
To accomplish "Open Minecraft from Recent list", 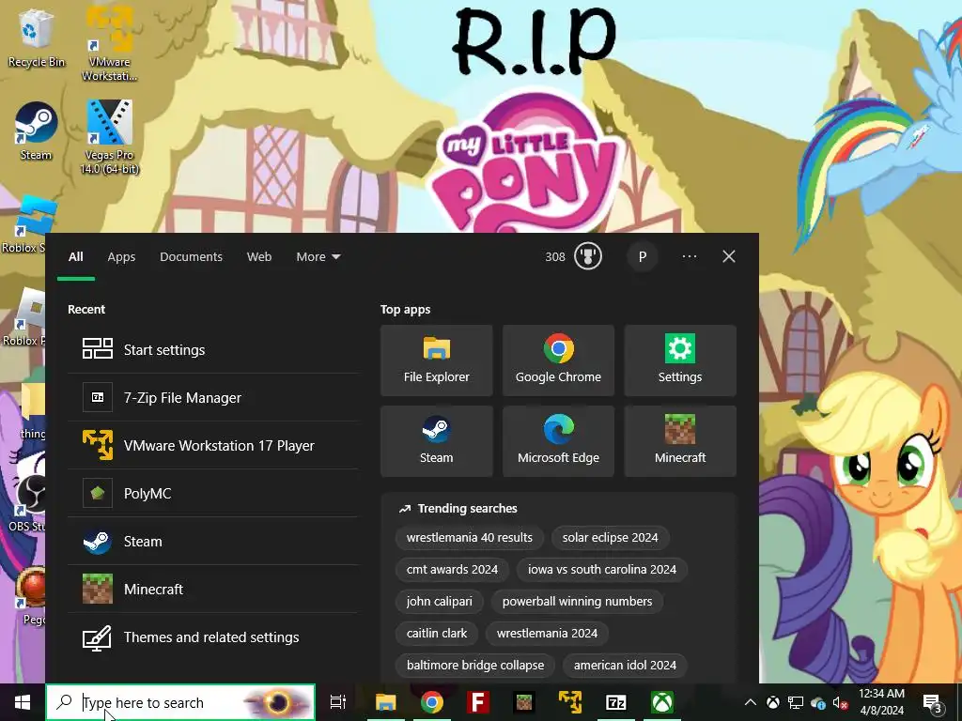I will point(212,589).
